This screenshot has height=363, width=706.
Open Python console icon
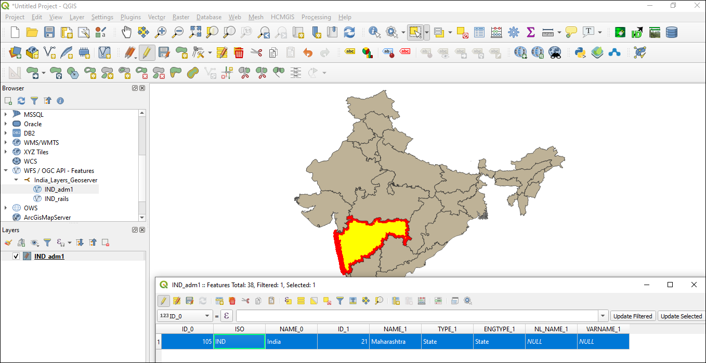(581, 52)
